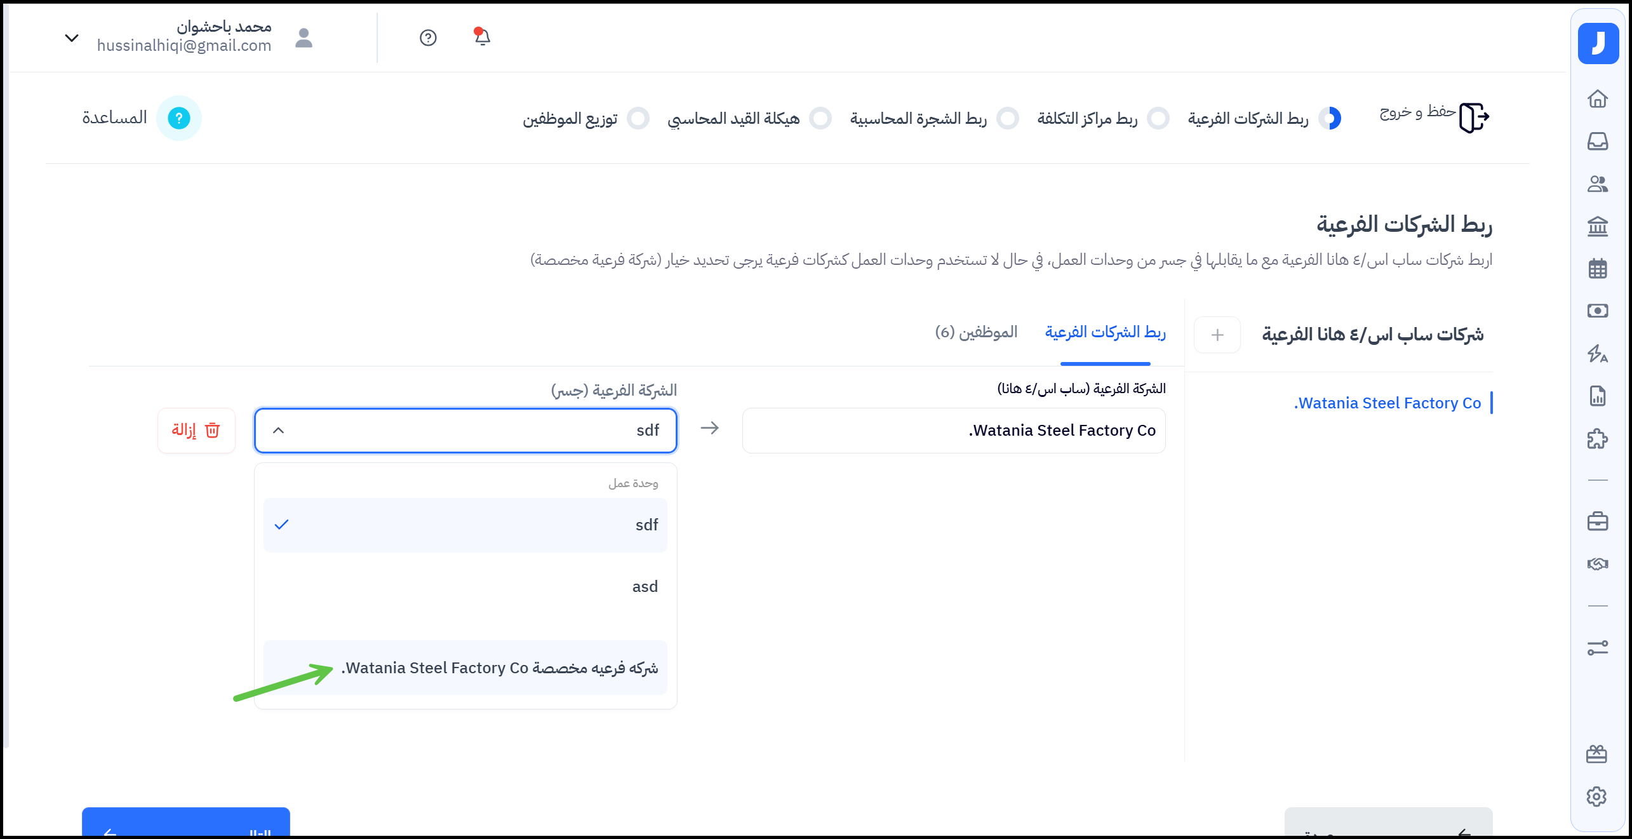Image resolution: width=1632 pixels, height=839 pixels.
Task: Open the settings gear icon in sidebar
Action: click(1596, 796)
